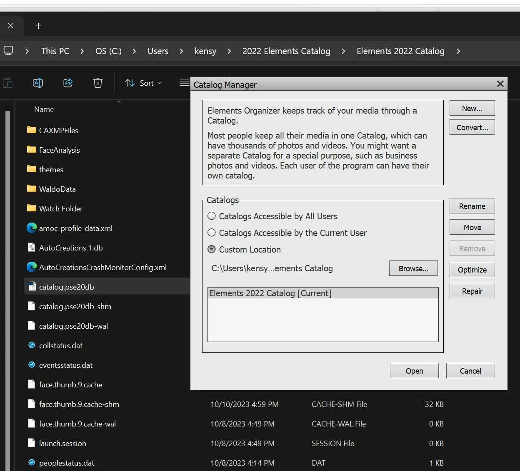Click the SESSION File type cell
This screenshot has height=471, width=520.
(333, 443)
